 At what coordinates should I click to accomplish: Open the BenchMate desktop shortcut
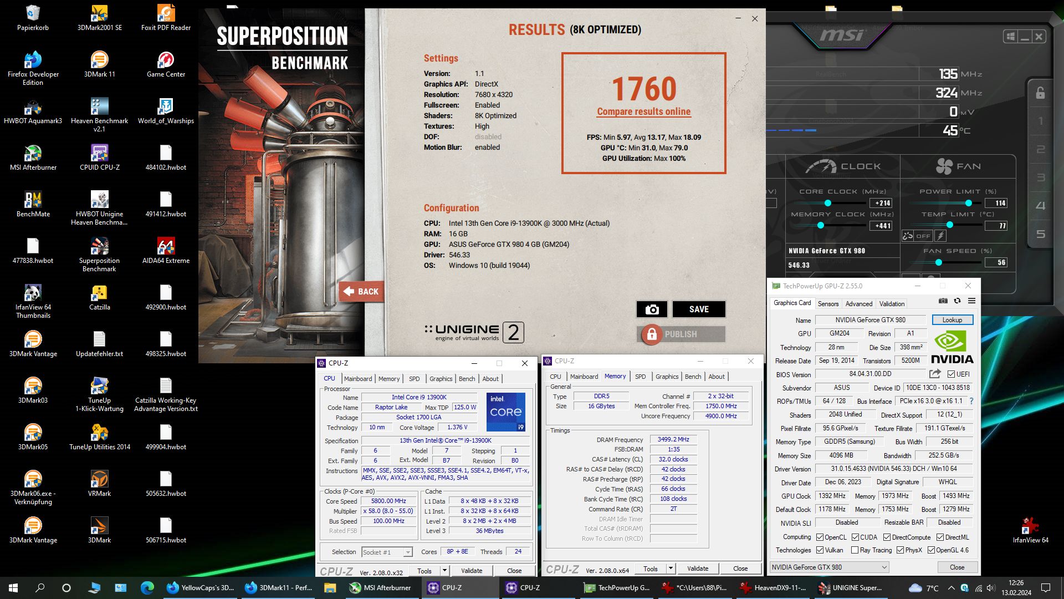click(x=33, y=204)
